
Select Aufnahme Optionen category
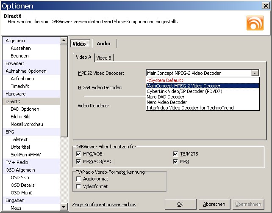31,71
